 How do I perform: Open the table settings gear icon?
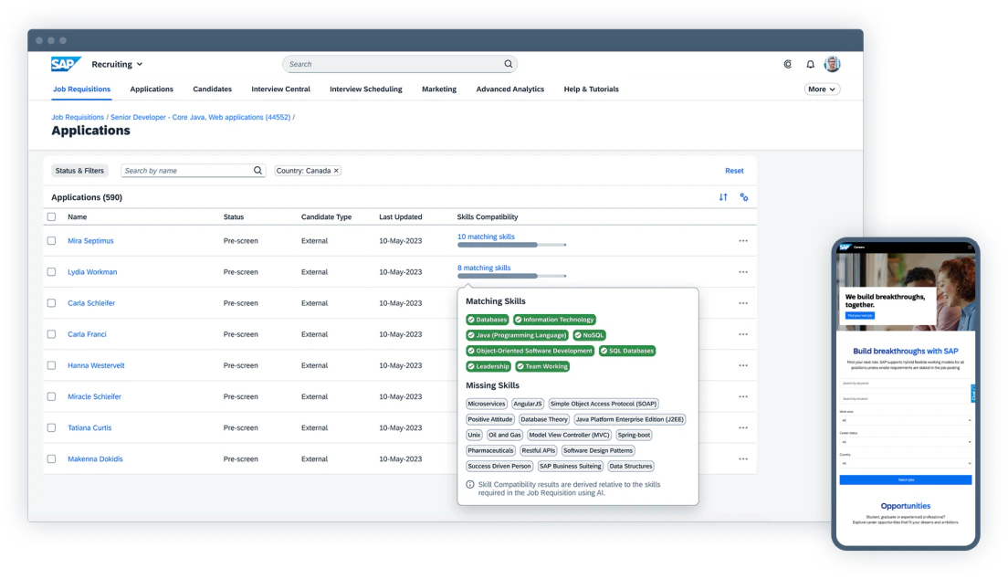pos(743,197)
